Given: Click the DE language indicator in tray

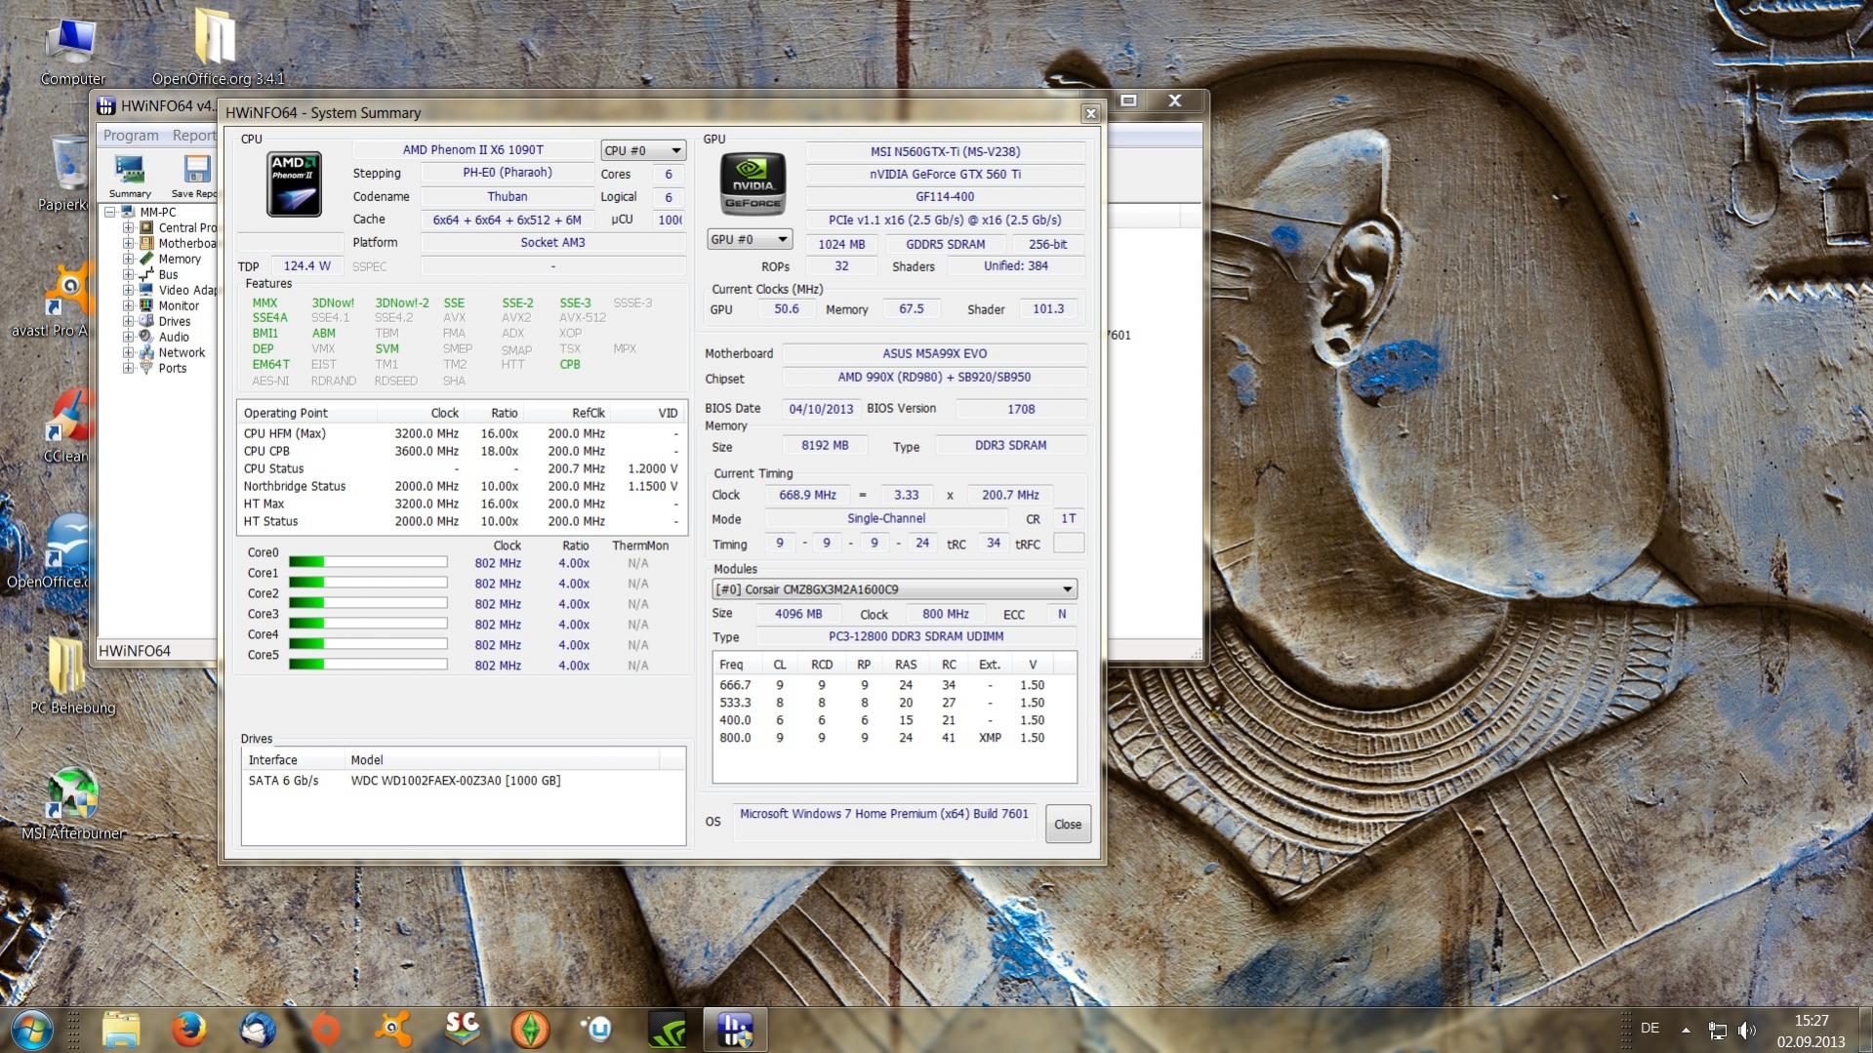Looking at the screenshot, I should point(1650,1029).
